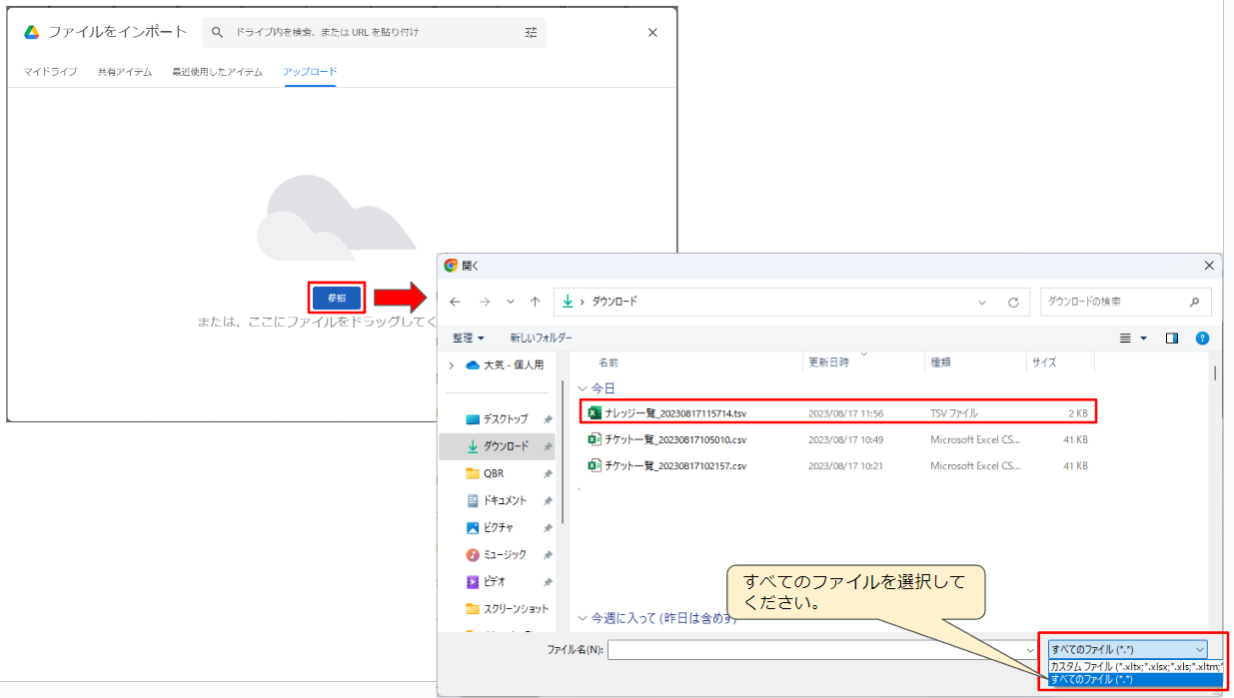1234x698 pixels.
Task: Collapse the 今日 group
Action: coord(584,387)
